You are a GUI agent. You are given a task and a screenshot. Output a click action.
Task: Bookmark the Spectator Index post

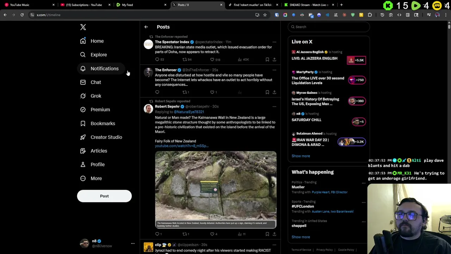pos(267,60)
